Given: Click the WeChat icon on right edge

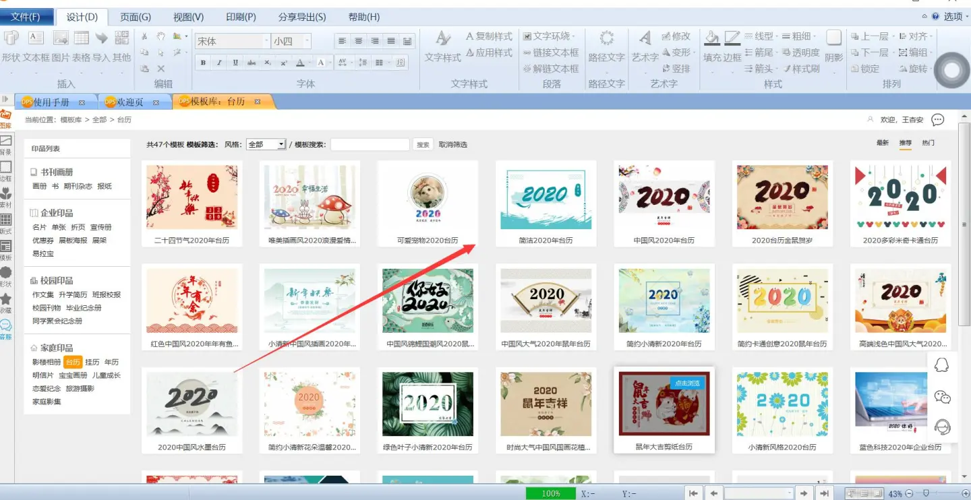Looking at the screenshot, I should (x=942, y=397).
